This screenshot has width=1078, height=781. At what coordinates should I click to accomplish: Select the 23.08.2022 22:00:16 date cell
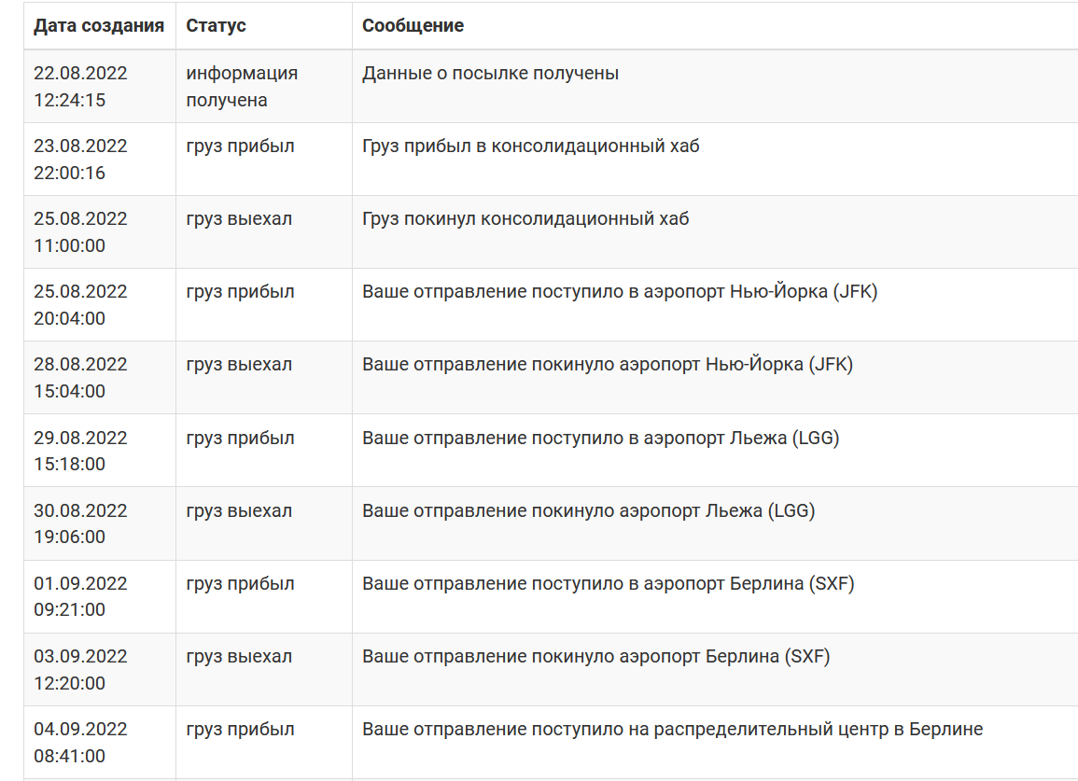(x=80, y=160)
